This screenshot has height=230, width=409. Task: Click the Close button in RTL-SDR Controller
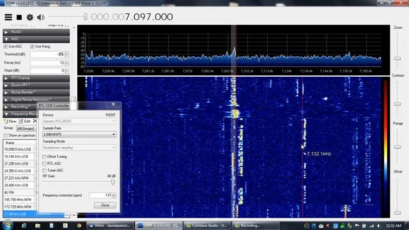[105, 206]
